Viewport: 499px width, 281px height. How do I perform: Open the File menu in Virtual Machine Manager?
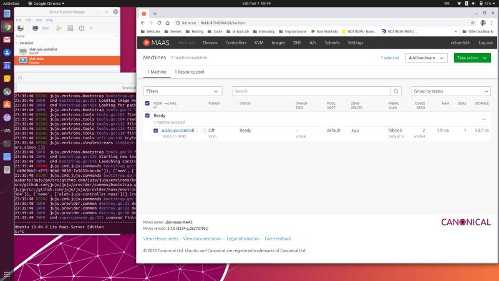19,20
